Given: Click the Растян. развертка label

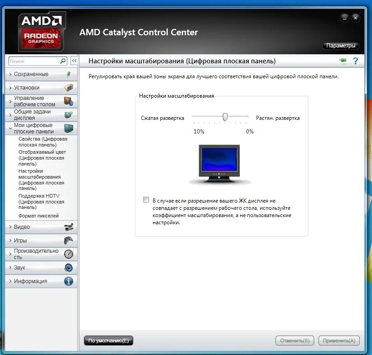Looking at the screenshot, I should click(x=278, y=118).
